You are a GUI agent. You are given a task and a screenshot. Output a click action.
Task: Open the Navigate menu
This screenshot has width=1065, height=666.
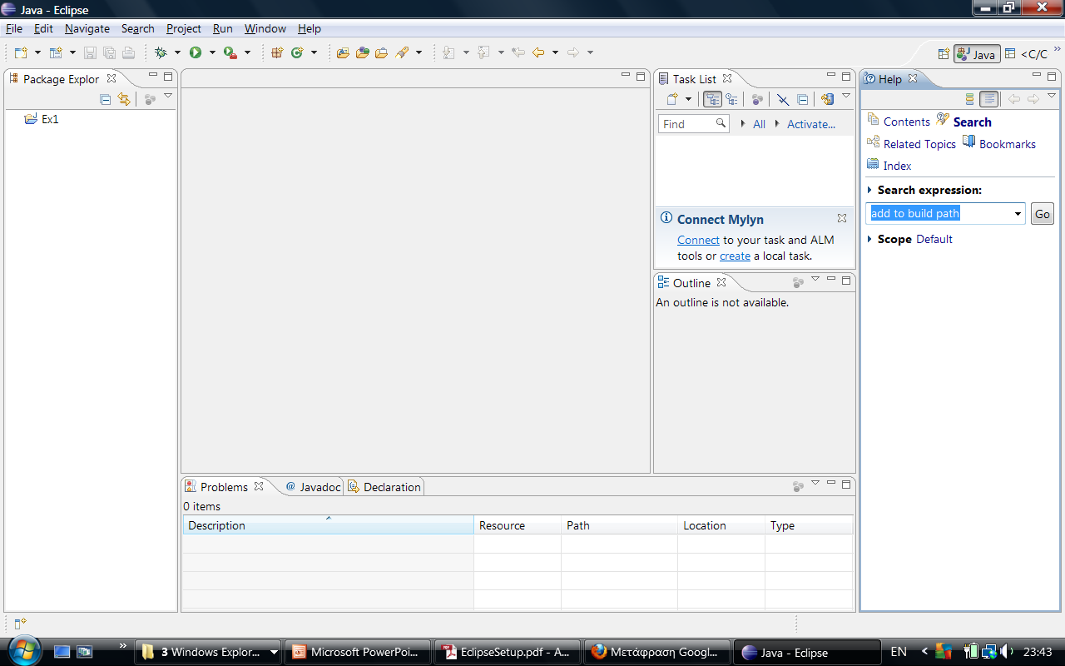tap(87, 28)
